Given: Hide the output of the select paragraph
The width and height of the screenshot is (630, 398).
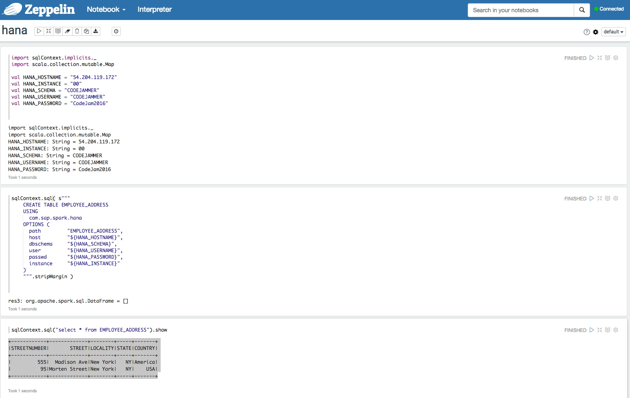Looking at the screenshot, I should click(x=608, y=330).
